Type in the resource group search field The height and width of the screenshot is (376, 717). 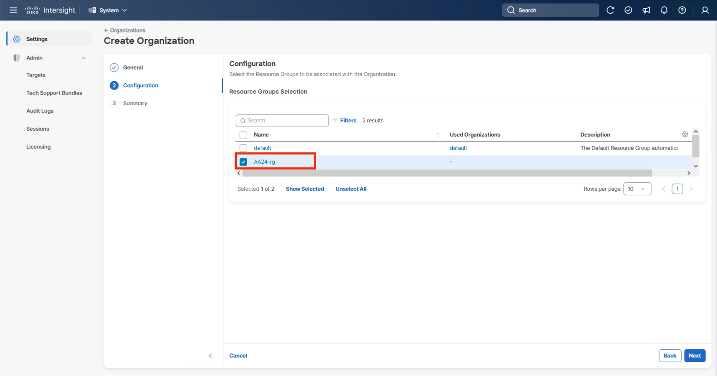[x=282, y=120]
